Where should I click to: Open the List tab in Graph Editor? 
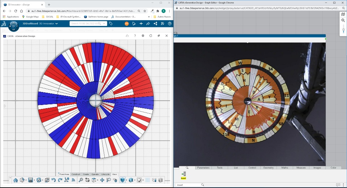coord(236,168)
